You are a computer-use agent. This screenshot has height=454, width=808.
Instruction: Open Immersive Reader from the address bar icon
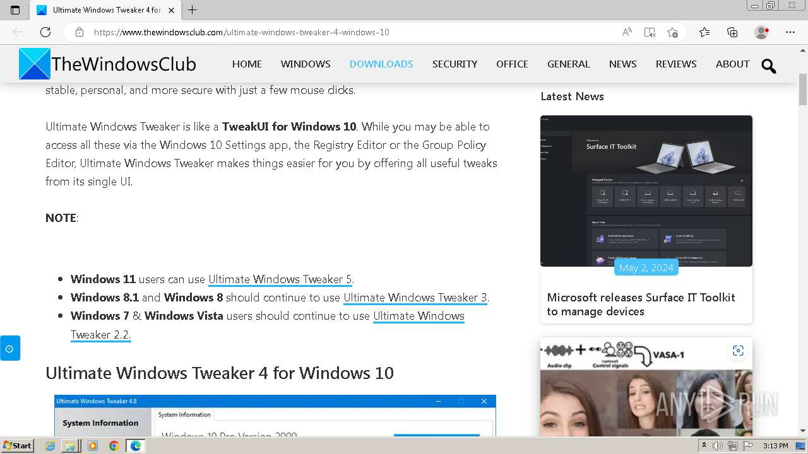[650, 32]
